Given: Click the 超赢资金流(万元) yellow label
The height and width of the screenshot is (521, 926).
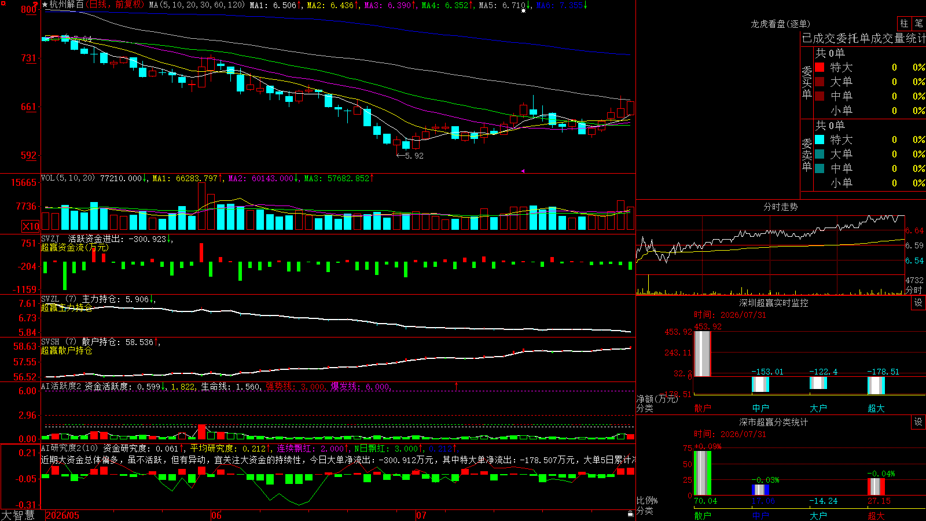Looking at the screenshot, I should coord(75,247).
